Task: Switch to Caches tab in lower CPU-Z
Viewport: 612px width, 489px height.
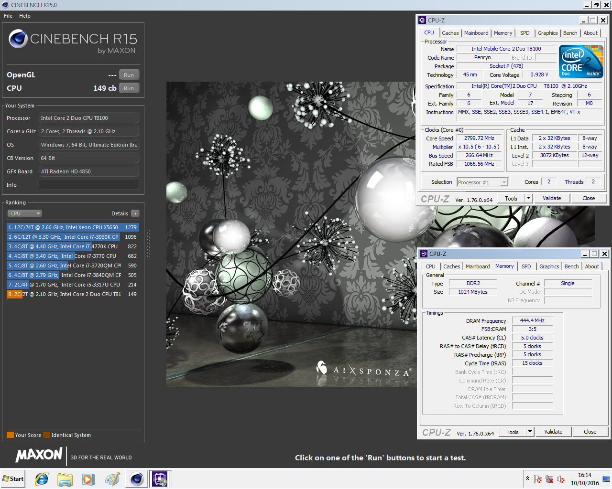Action: point(451,266)
